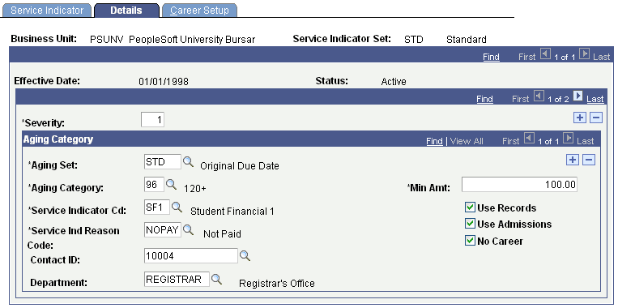
Task: Switch to Service Indicator tab
Action: pos(47,11)
